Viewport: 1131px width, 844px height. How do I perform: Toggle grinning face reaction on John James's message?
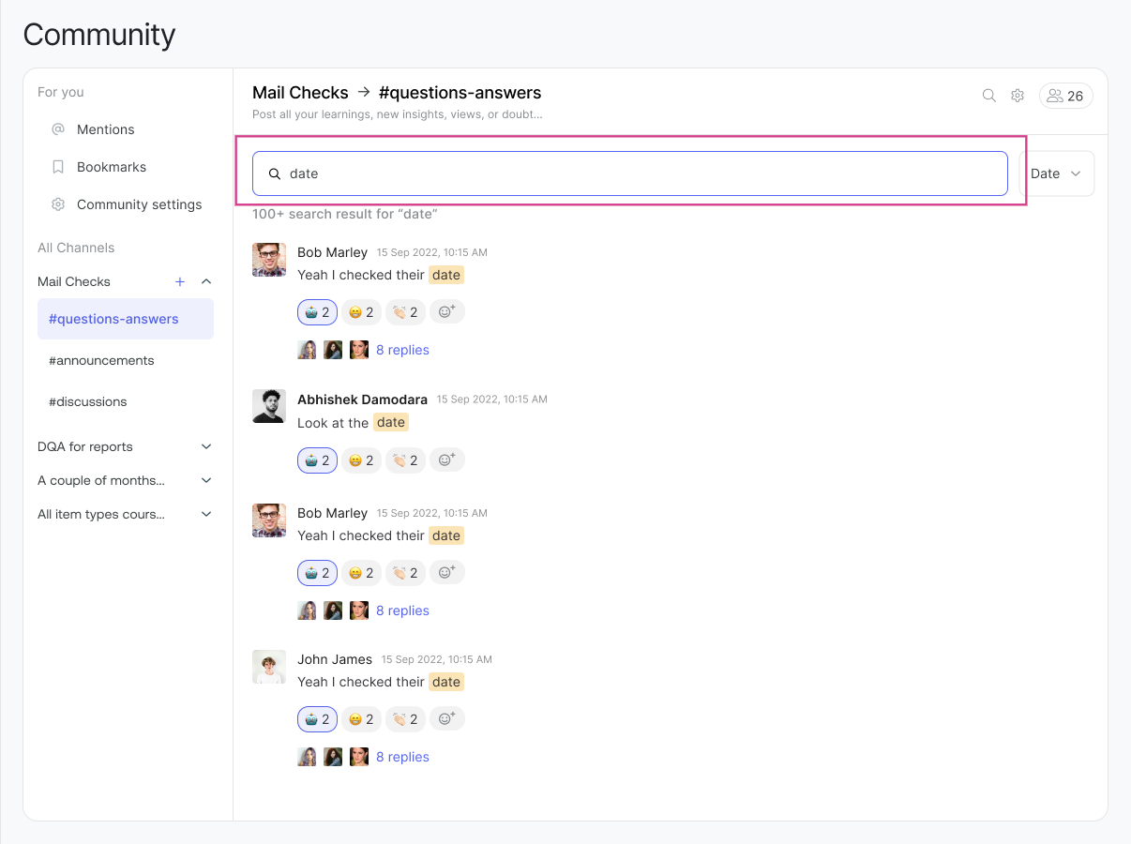click(361, 719)
